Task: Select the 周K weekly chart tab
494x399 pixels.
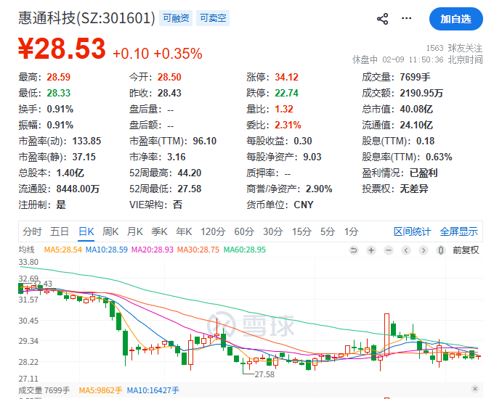Action: pos(110,231)
